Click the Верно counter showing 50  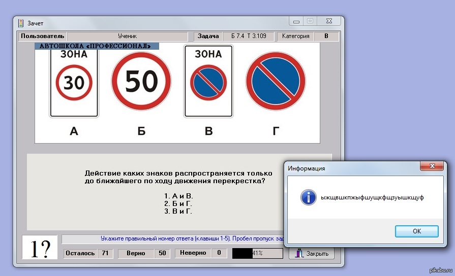pos(163,253)
